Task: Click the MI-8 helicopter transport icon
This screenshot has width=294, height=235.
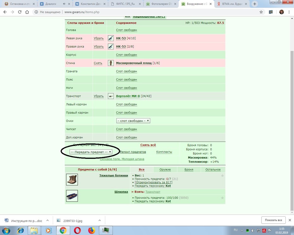Action: (111, 96)
